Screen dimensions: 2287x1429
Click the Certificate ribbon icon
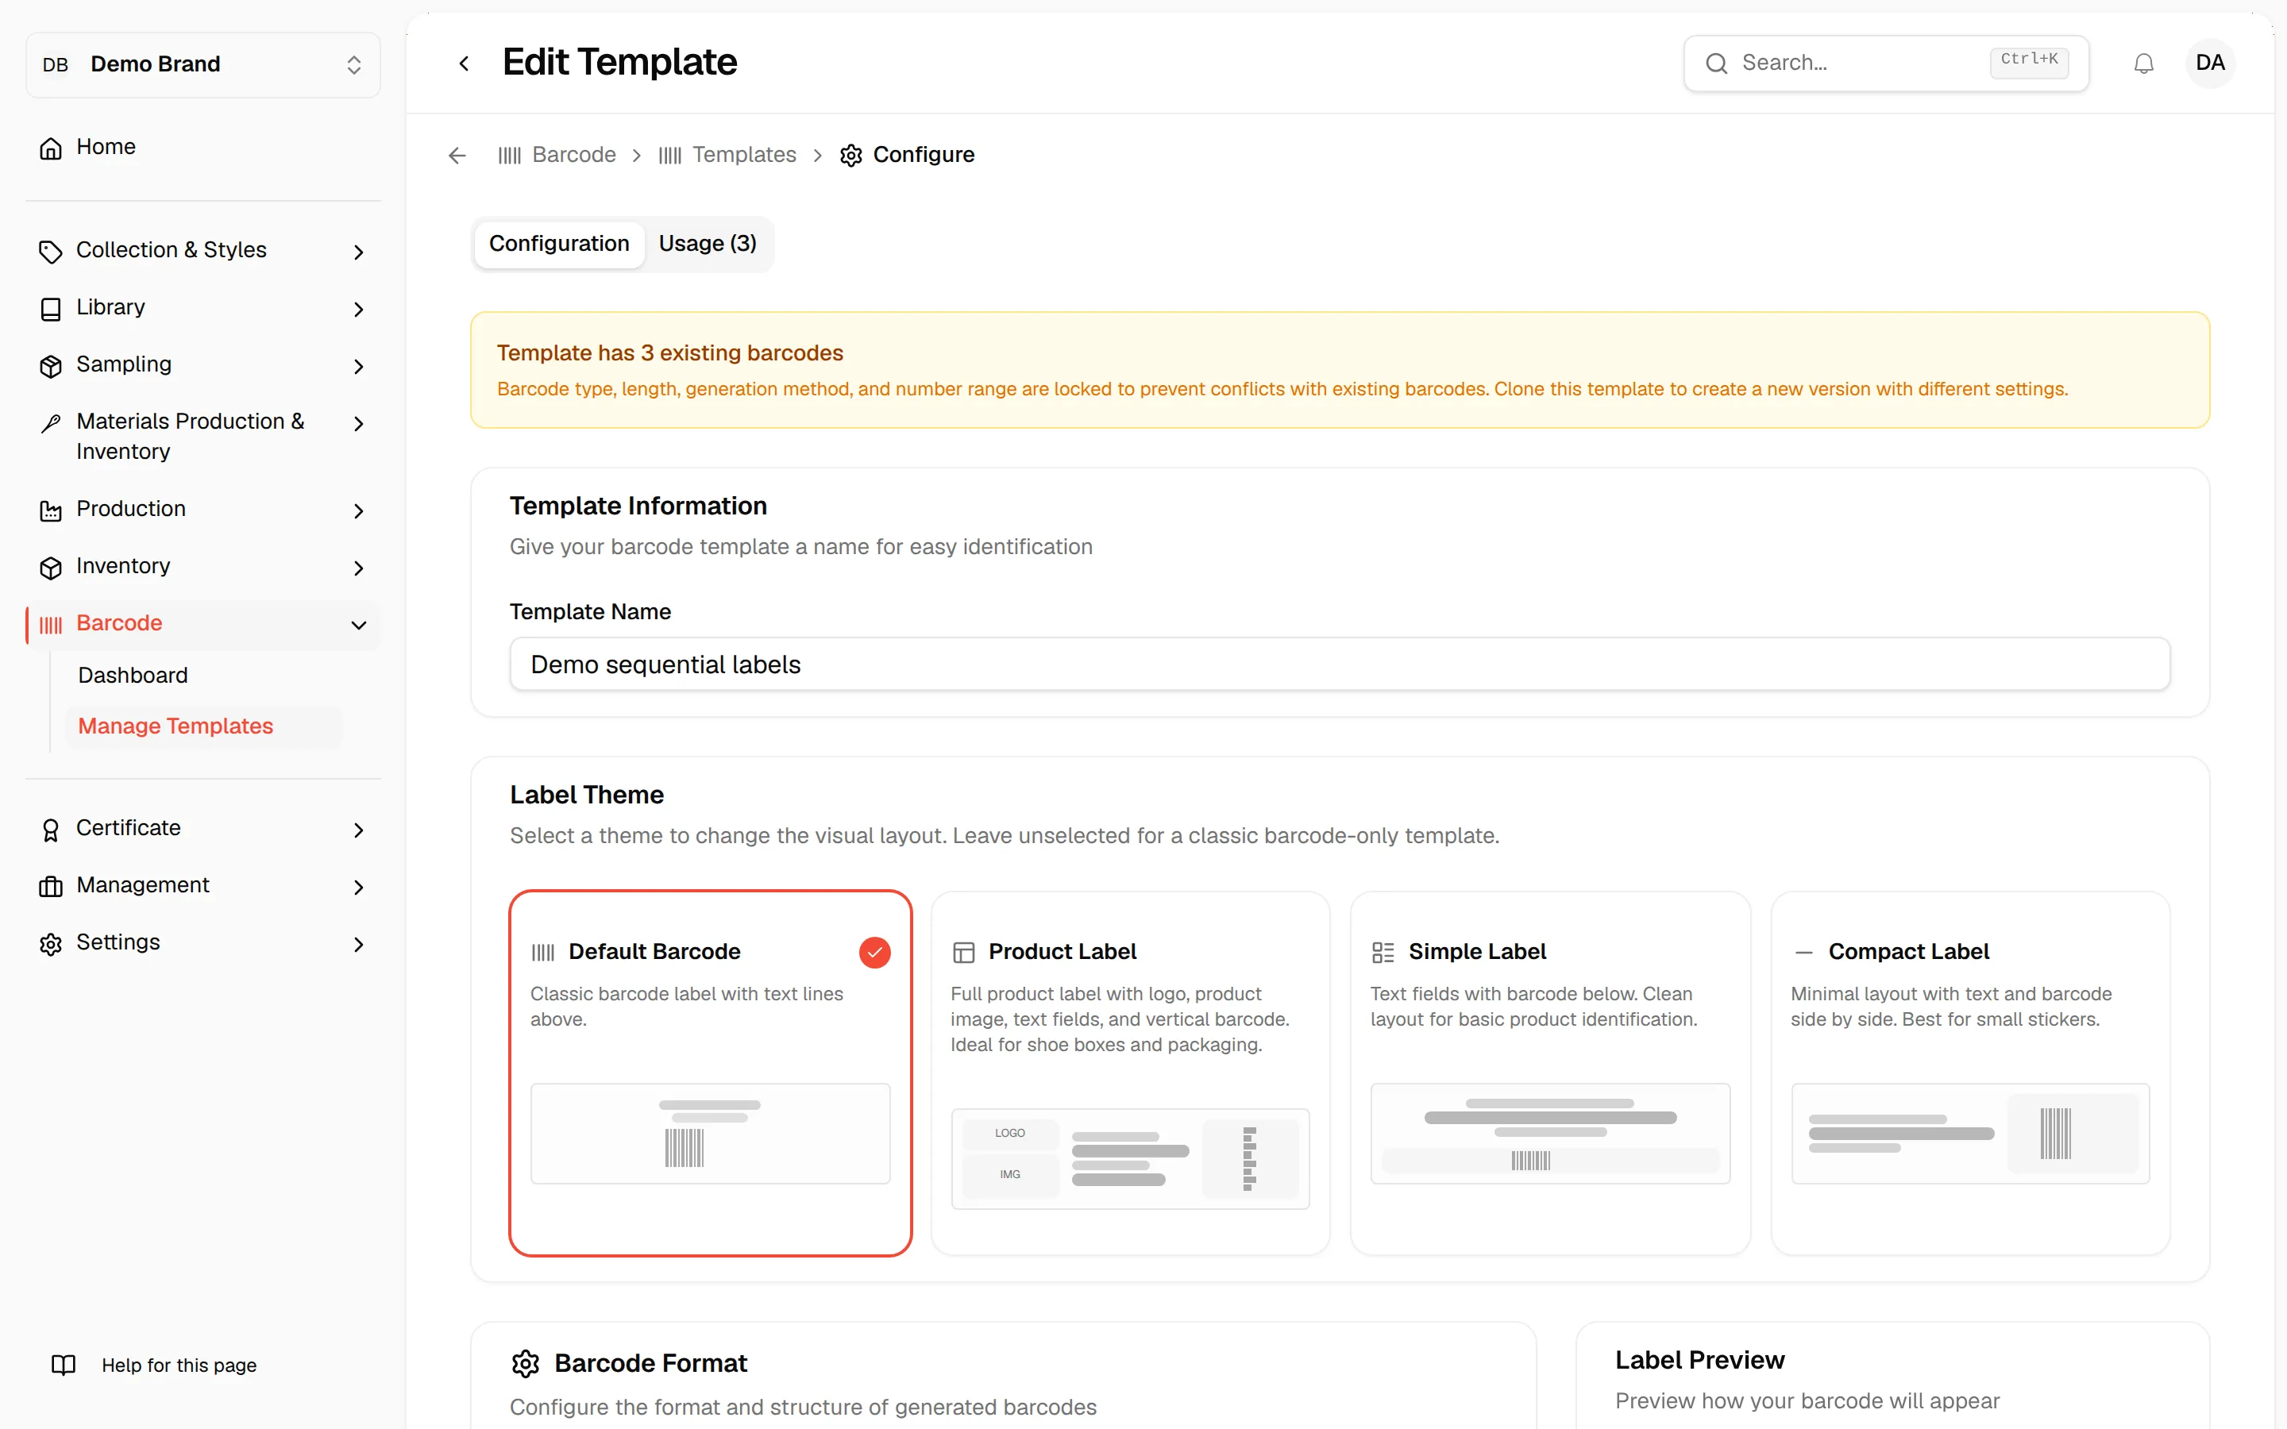coord(51,829)
